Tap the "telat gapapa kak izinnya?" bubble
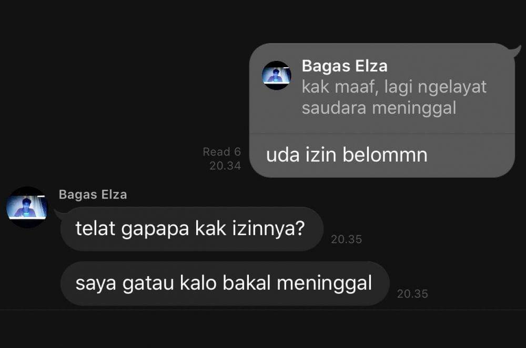The image size is (526, 348). 192,229
